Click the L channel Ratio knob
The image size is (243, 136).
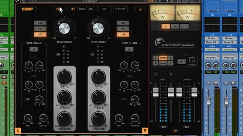64,76
